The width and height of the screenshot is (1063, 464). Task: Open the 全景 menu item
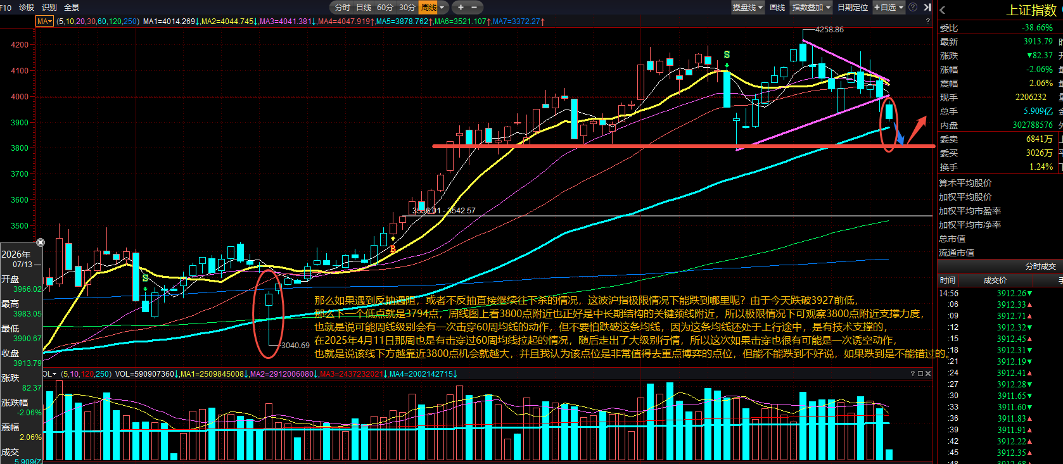[x=72, y=8]
